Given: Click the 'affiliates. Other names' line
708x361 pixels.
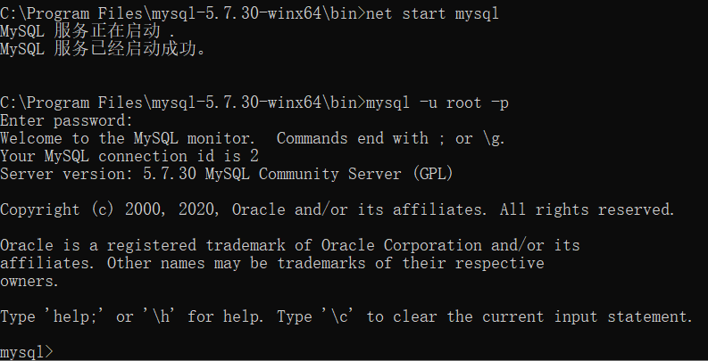Looking at the screenshot, I should tap(271, 263).
